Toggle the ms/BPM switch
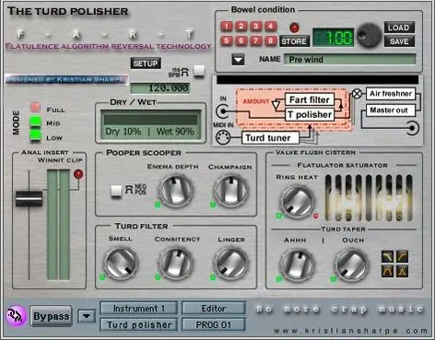Image resolution: width=435 pixels, height=340 pixels. click(x=199, y=71)
